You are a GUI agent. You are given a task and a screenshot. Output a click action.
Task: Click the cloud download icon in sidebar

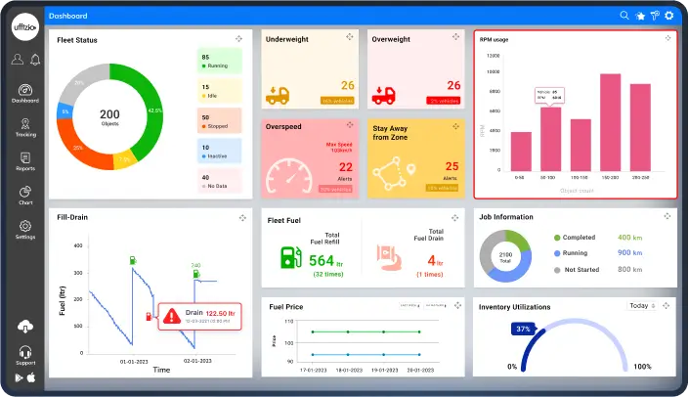pyautogui.click(x=25, y=327)
